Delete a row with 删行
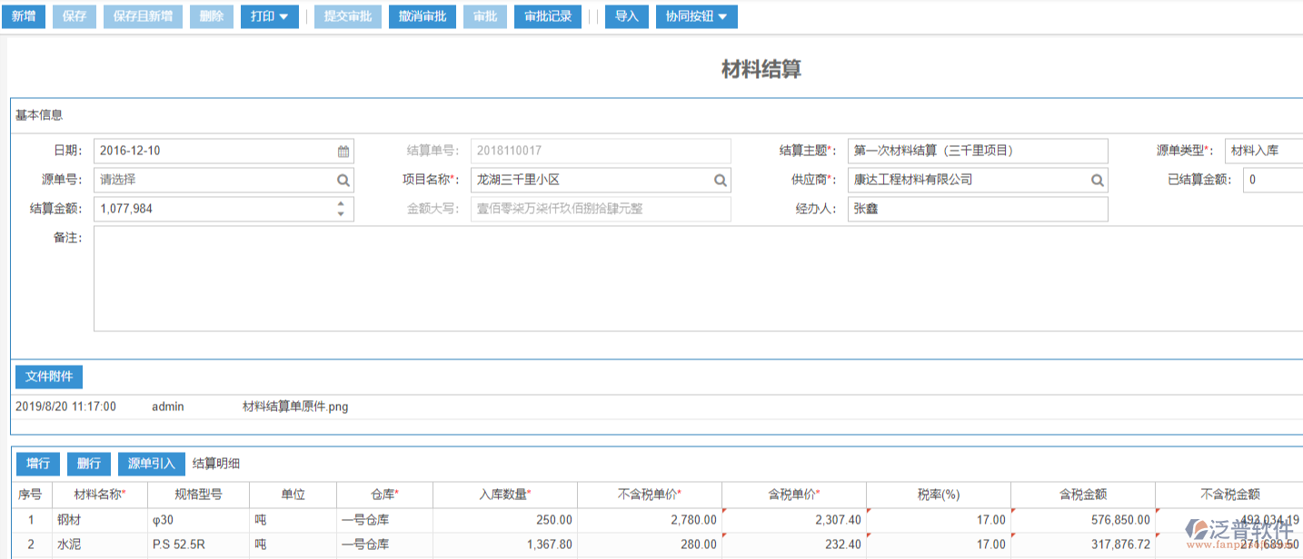This screenshot has height=559, width=1303. [x=89, y=464]
